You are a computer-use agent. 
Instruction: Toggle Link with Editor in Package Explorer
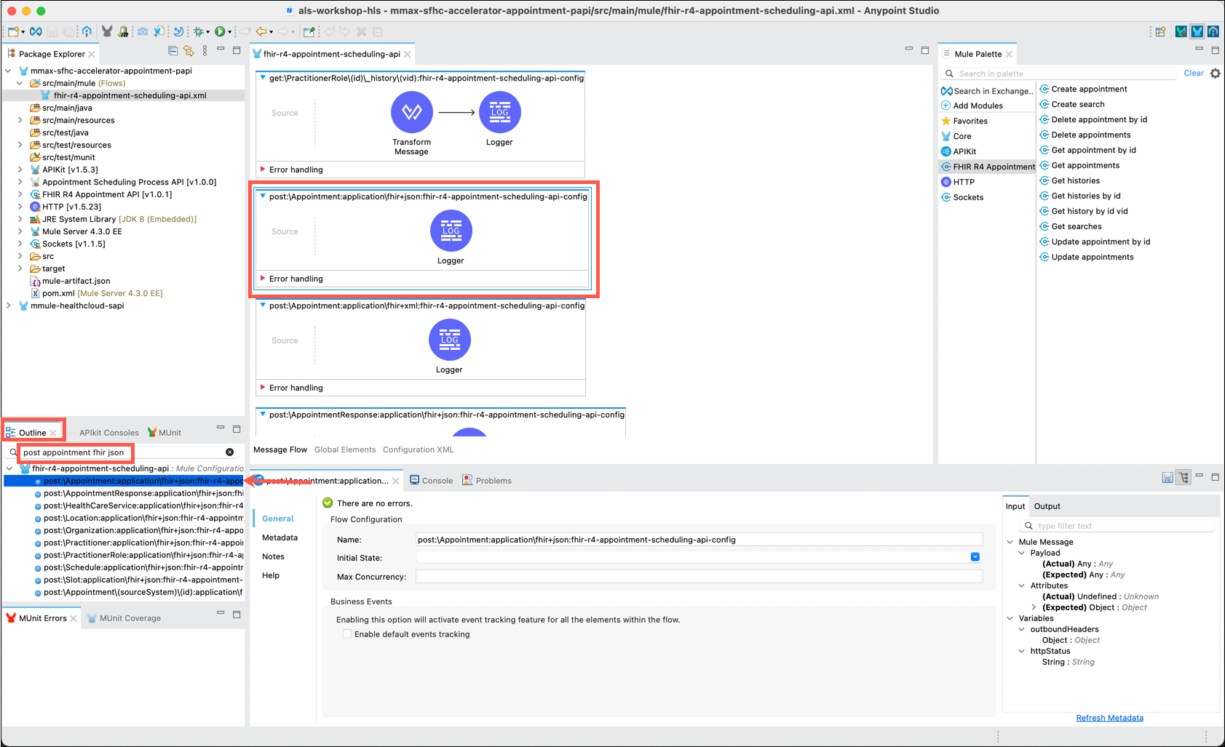pos(189,51)
